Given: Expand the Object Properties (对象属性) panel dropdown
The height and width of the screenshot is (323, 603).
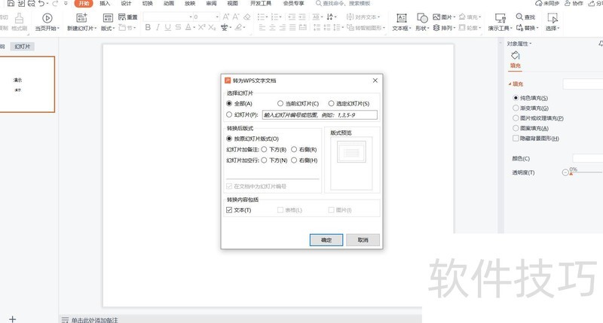Looking at the screenshot, I should 531,44.
